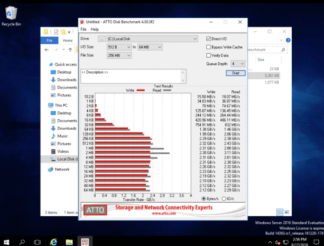Click Explorer up arrow
The image size is (324, 246).
click(x=70, y=50)
